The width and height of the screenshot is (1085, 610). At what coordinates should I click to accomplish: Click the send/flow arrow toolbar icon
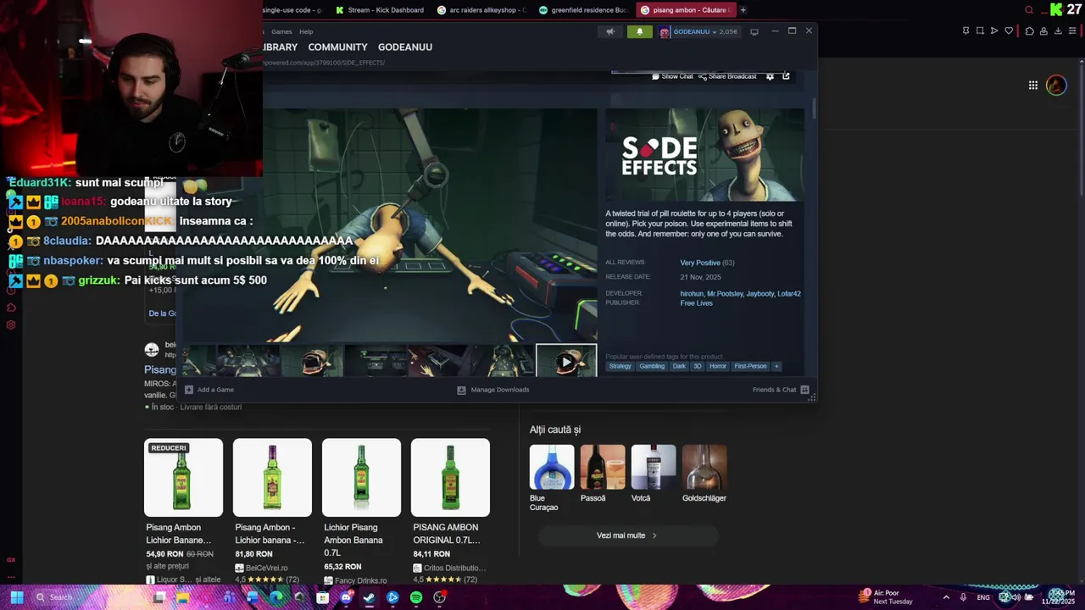pos(994,31)
